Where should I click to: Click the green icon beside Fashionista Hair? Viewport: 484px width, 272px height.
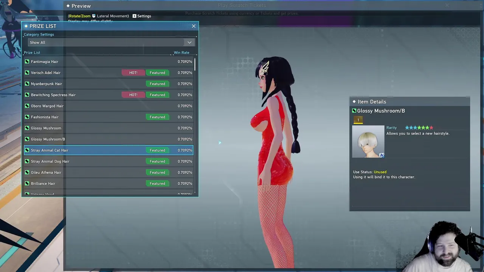pos(27,117)
